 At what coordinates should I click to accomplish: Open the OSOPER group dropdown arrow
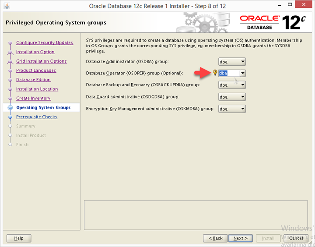point(243,73)
